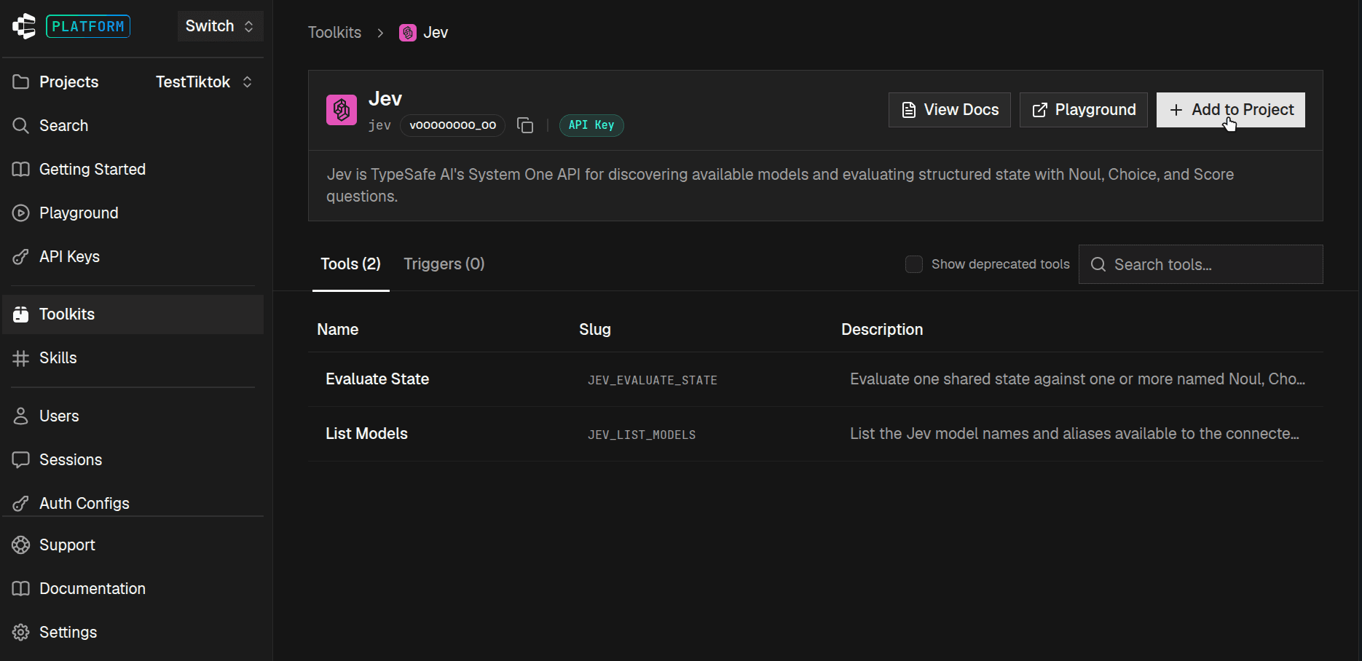Open the toolkit Playground button
The width and height of the screenshot is (1362, 661).
coord(1084,110)
